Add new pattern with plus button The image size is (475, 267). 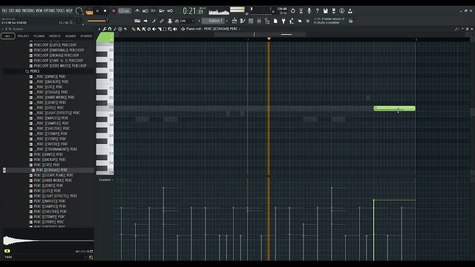pyautogui.click(x=227, y=21)
